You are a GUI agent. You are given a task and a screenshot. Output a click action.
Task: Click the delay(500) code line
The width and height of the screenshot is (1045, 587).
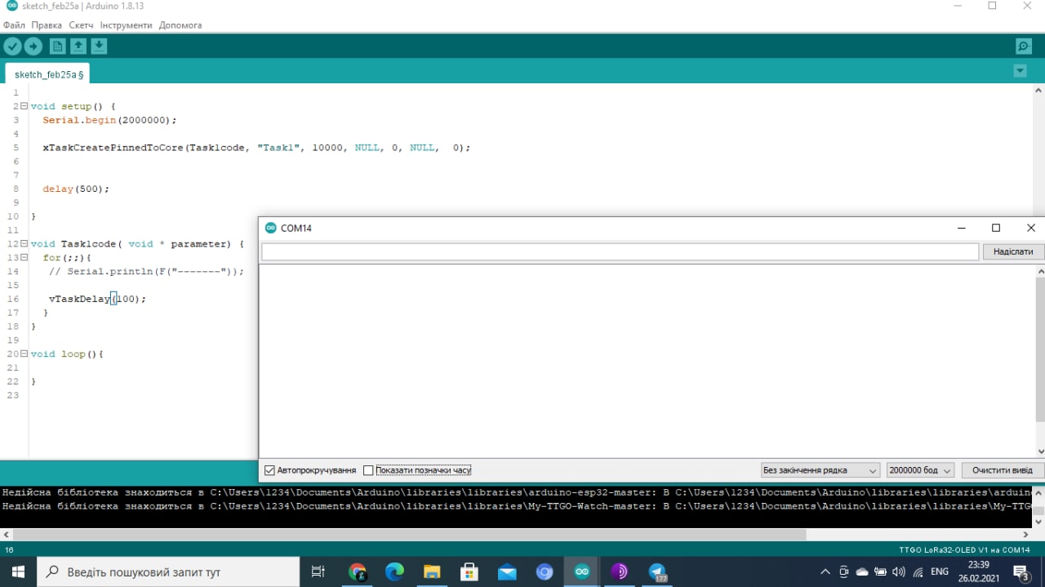76,189
